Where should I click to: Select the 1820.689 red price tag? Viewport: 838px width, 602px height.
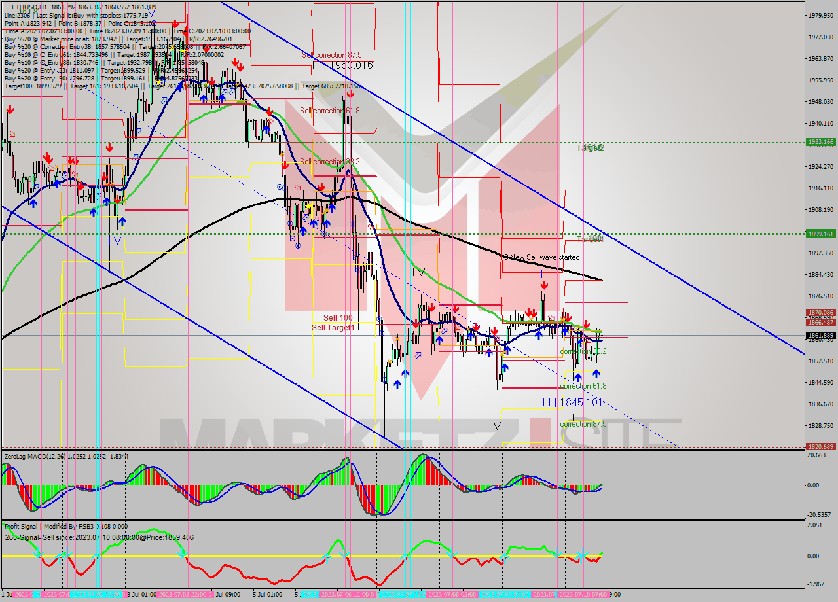click(x=820, y=446)
